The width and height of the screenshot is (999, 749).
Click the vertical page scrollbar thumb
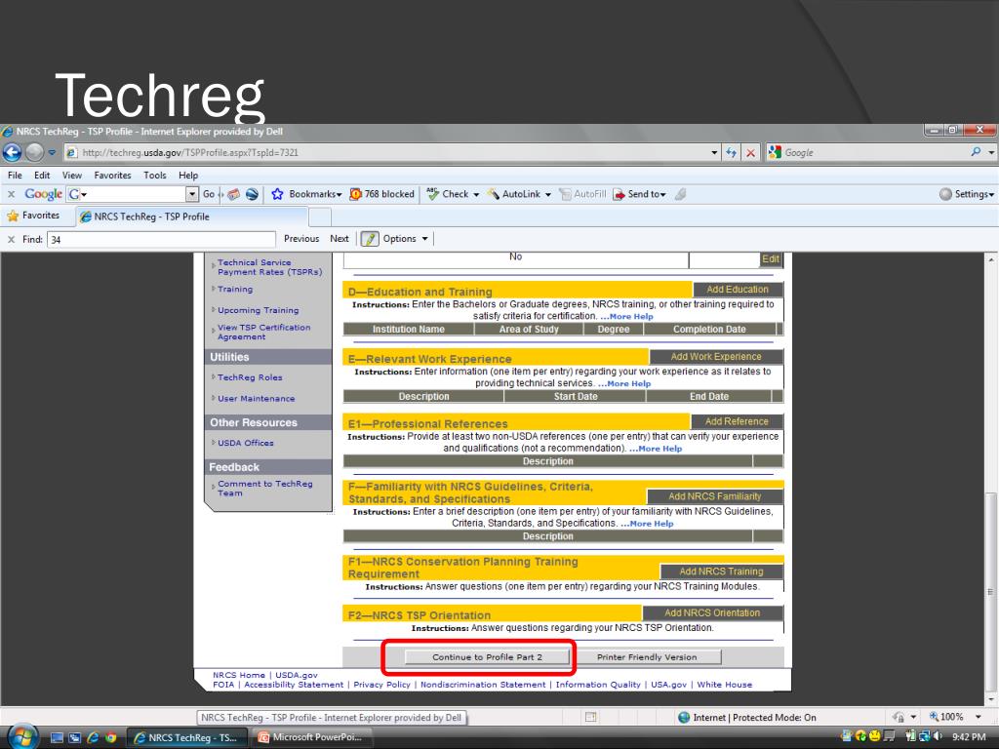991,592
